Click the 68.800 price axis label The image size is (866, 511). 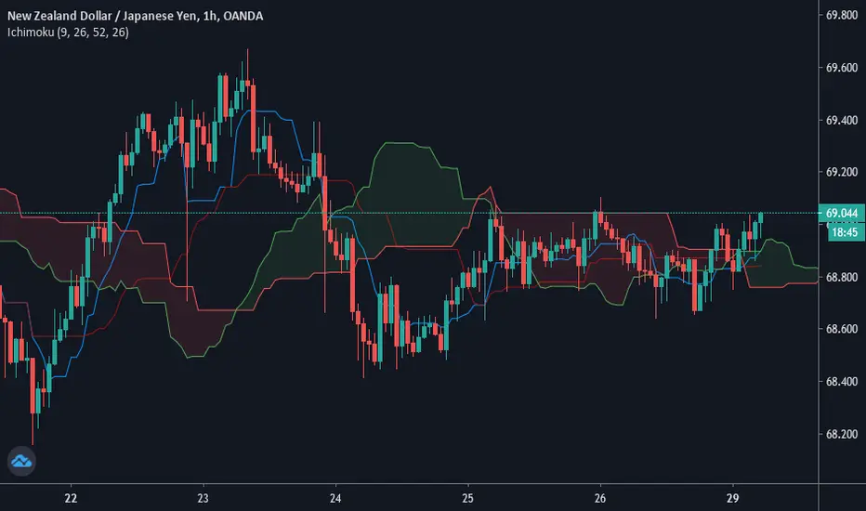842,277
